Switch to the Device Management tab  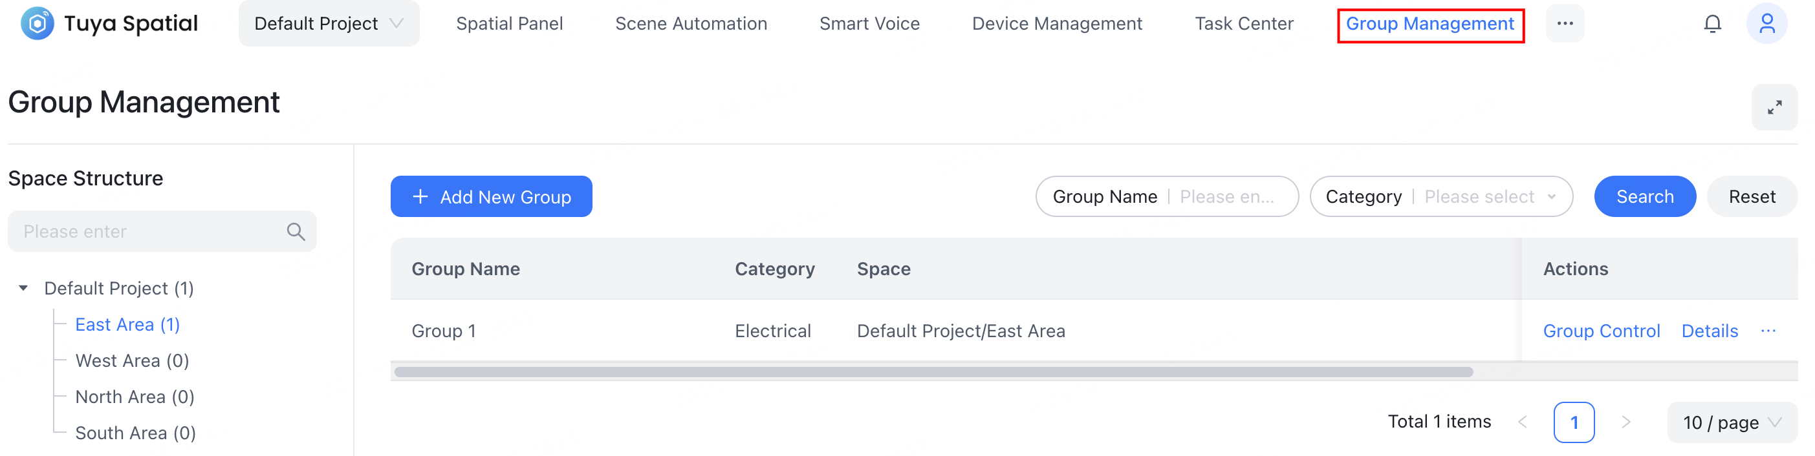coord(1057,24)
